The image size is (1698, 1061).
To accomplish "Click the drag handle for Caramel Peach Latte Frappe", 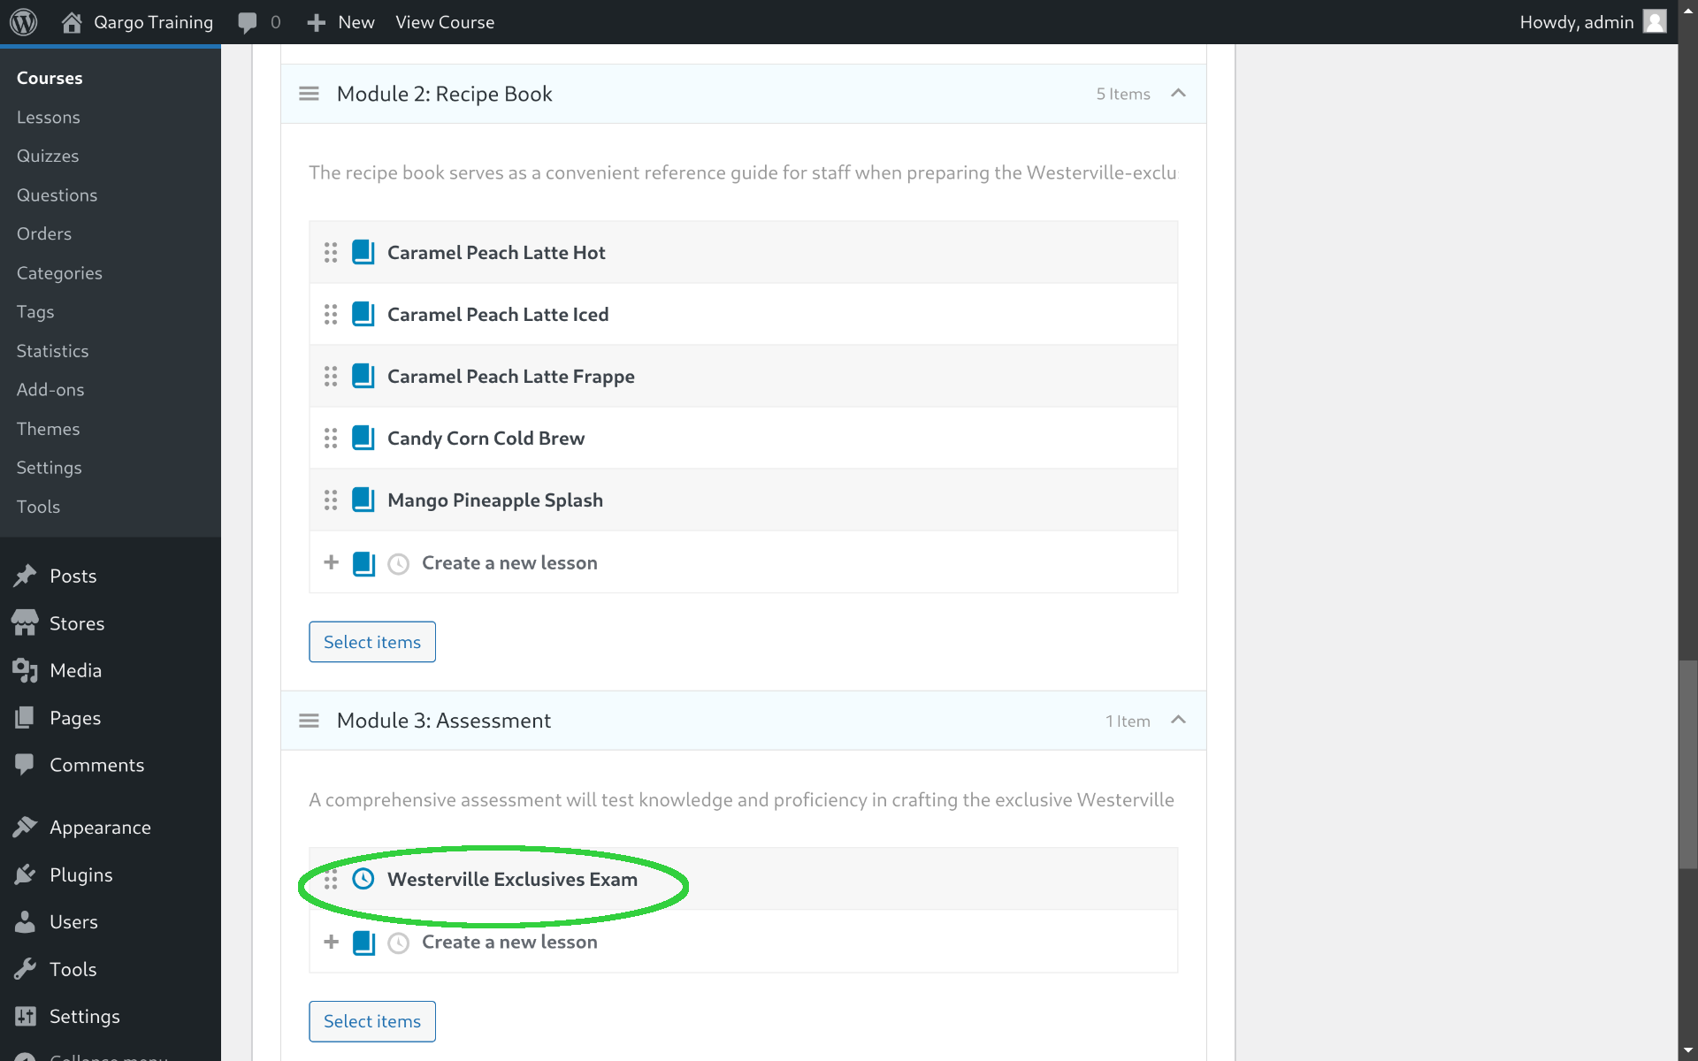I will pyautogui.click(x=331, y=377).
